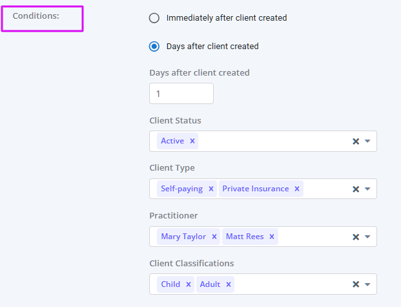
Task: Clear all Practitioner selections
Action: (355, 237)
